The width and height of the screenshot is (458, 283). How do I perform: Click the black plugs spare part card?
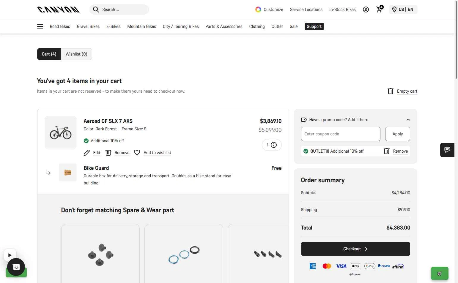[x=100, y=254]
